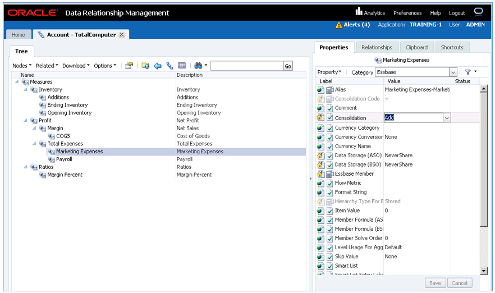This screenshot has height=293, width=495.
Task: Click the Logout link
Action: 457,13
